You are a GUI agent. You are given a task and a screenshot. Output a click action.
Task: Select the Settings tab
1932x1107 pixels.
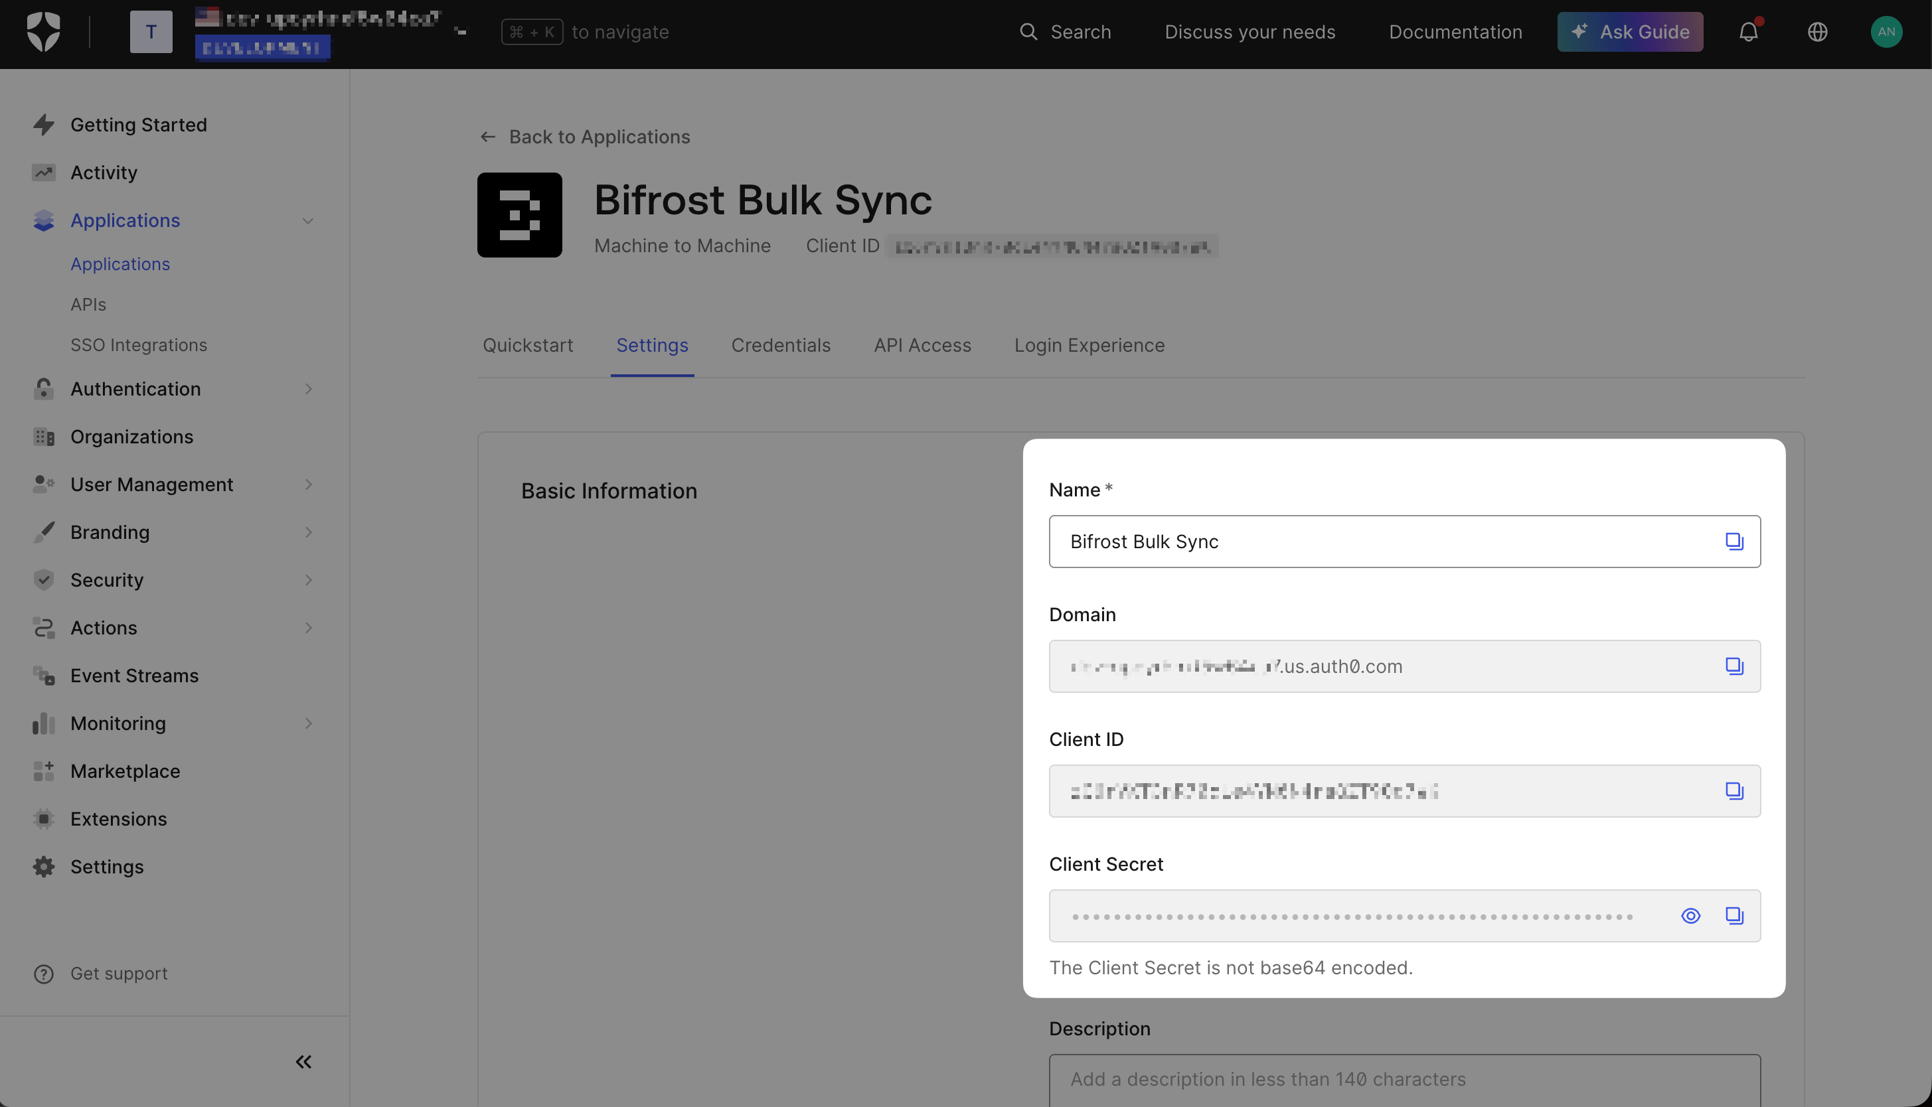click(x=651, y=345)
